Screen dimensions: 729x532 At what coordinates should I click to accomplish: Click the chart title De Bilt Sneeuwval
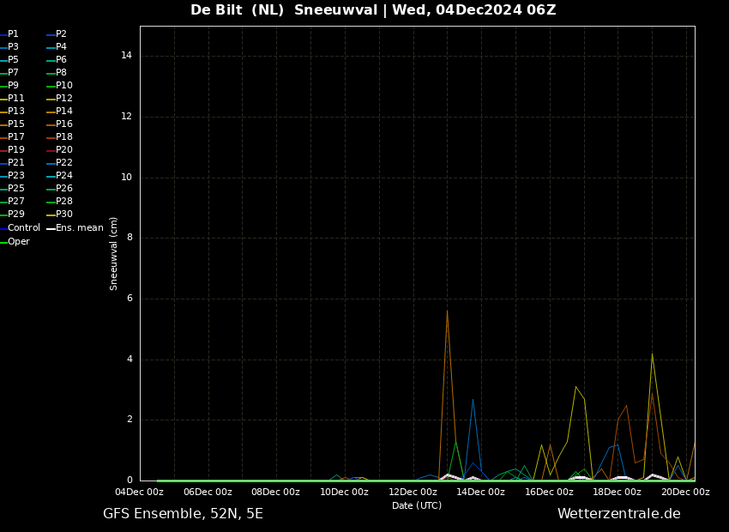point(373,10)
